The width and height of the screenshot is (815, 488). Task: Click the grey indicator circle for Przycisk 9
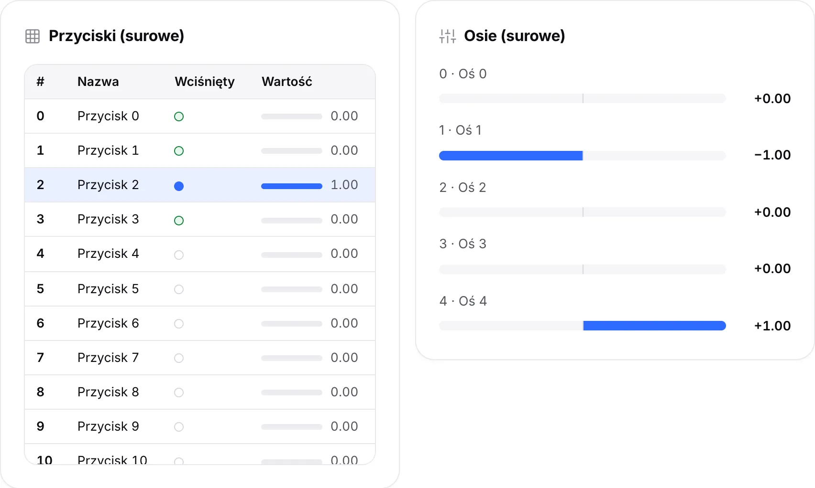(x=179, y=427)
